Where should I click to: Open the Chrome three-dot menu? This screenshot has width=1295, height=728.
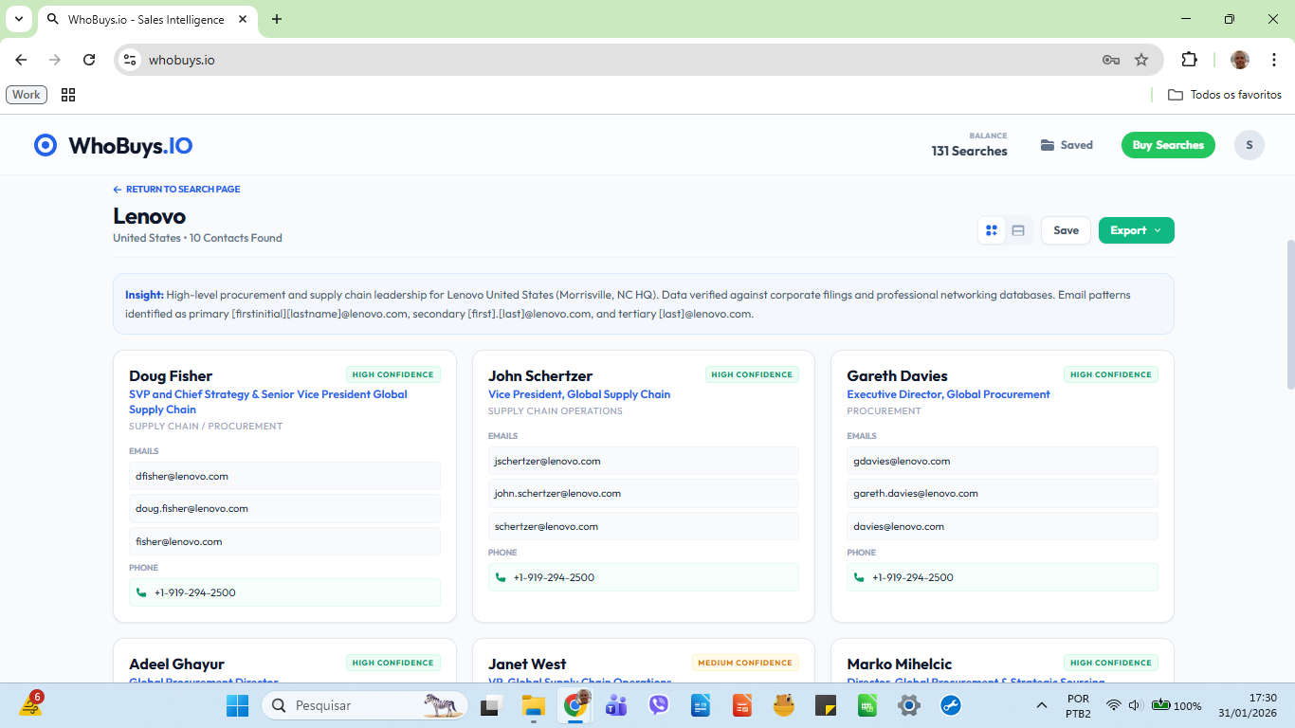(x=1274, y=59)
